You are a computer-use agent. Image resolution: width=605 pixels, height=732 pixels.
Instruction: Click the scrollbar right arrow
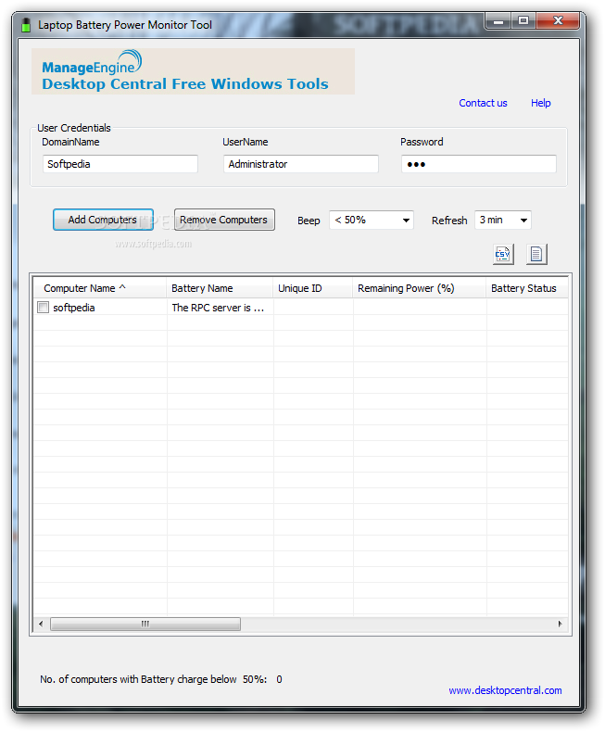pyautogui.click(x=561, y=624)
